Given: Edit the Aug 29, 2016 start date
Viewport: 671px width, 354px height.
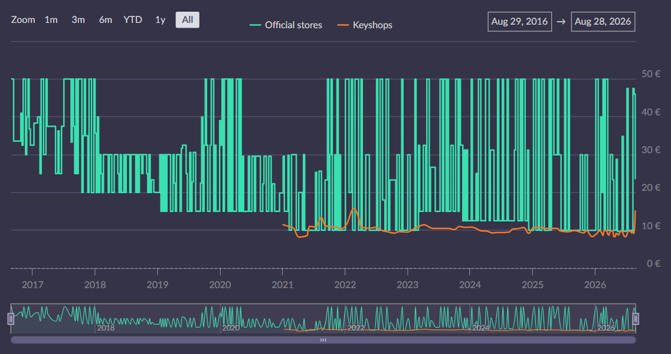Looking at the screenshot, I should click(520, 22).
